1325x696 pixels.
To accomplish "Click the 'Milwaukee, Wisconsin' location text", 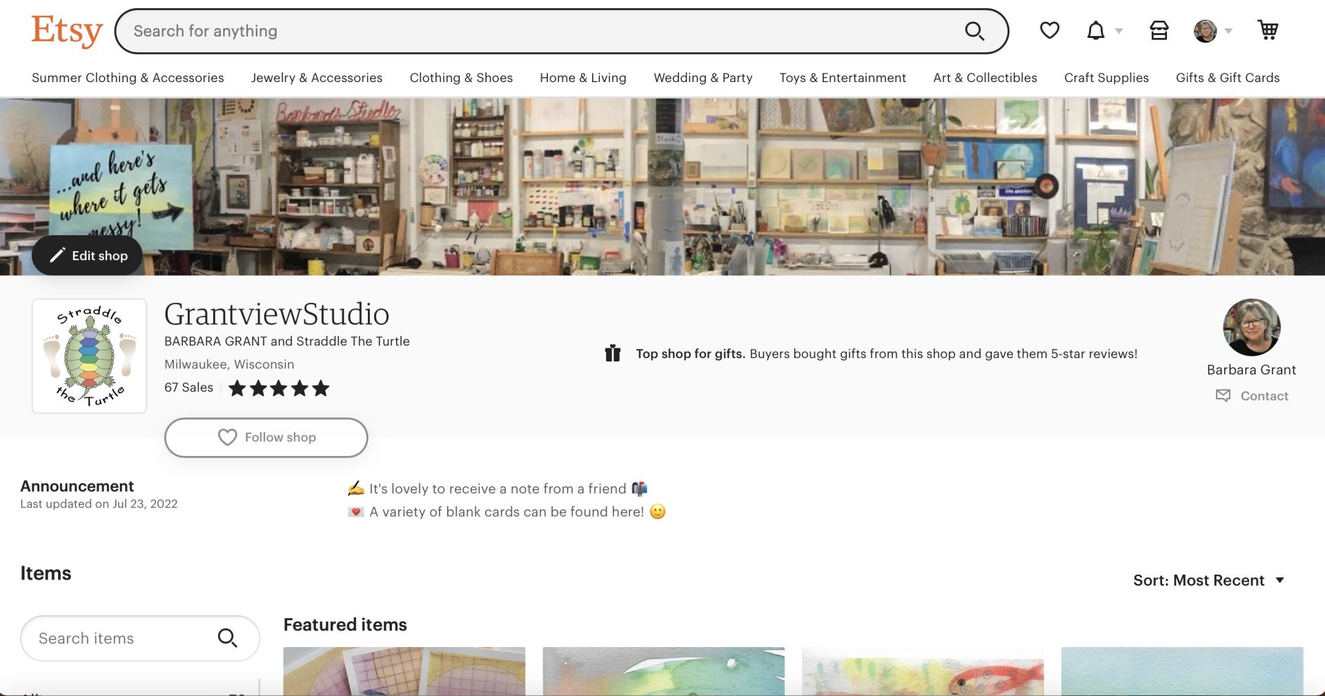I will coord(229,364).
